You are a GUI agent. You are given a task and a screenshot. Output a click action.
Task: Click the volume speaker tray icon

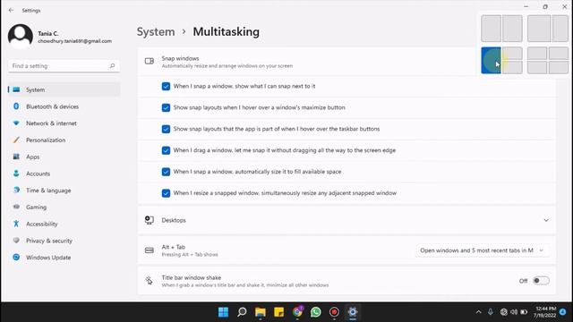pos(514,312)
